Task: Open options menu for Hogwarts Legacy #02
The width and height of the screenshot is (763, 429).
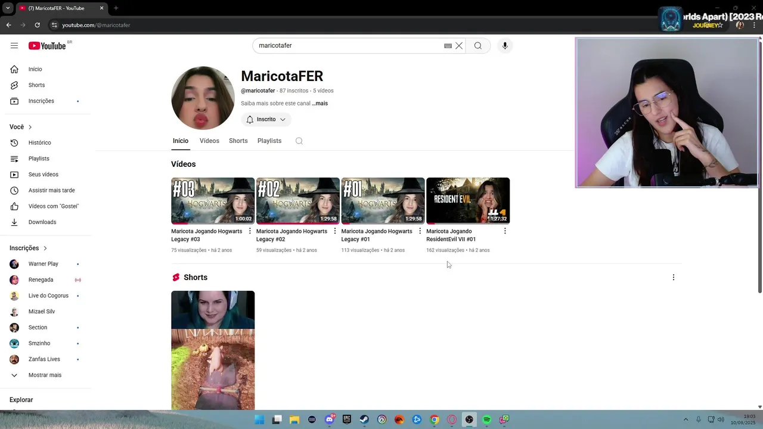Action: 335,231
